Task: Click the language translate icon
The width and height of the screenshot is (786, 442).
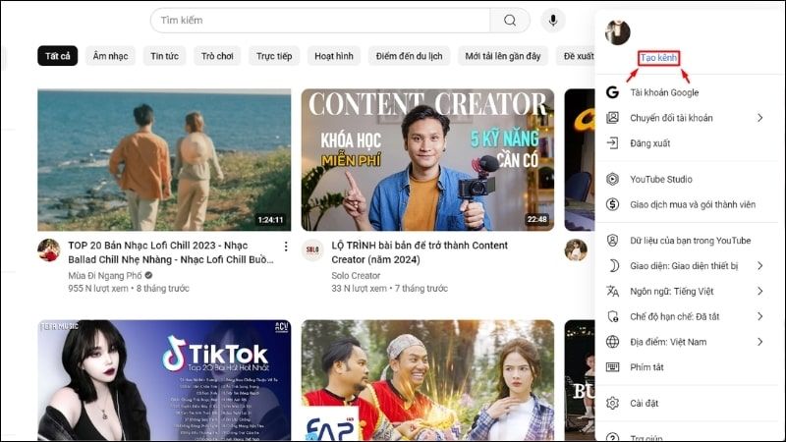Action: point(612,291)
